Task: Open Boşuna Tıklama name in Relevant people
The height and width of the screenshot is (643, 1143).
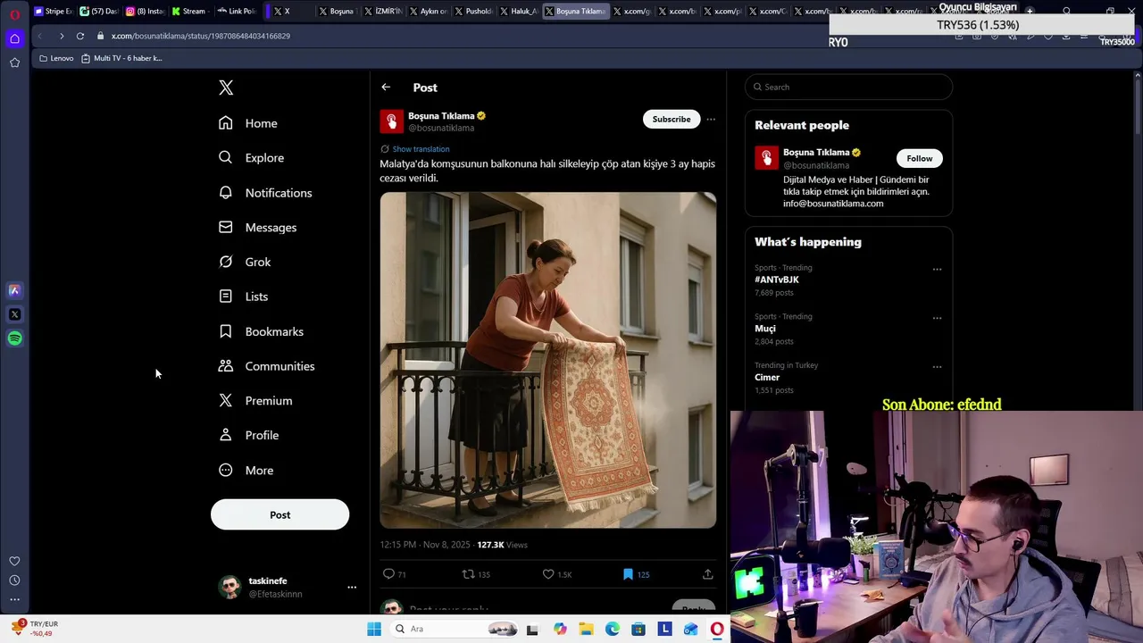Action: pyautogui.click(x=816, y=153)
